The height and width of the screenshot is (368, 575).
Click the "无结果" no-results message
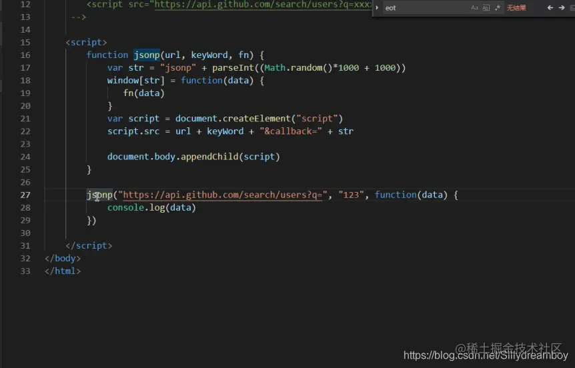pos(516,8)
